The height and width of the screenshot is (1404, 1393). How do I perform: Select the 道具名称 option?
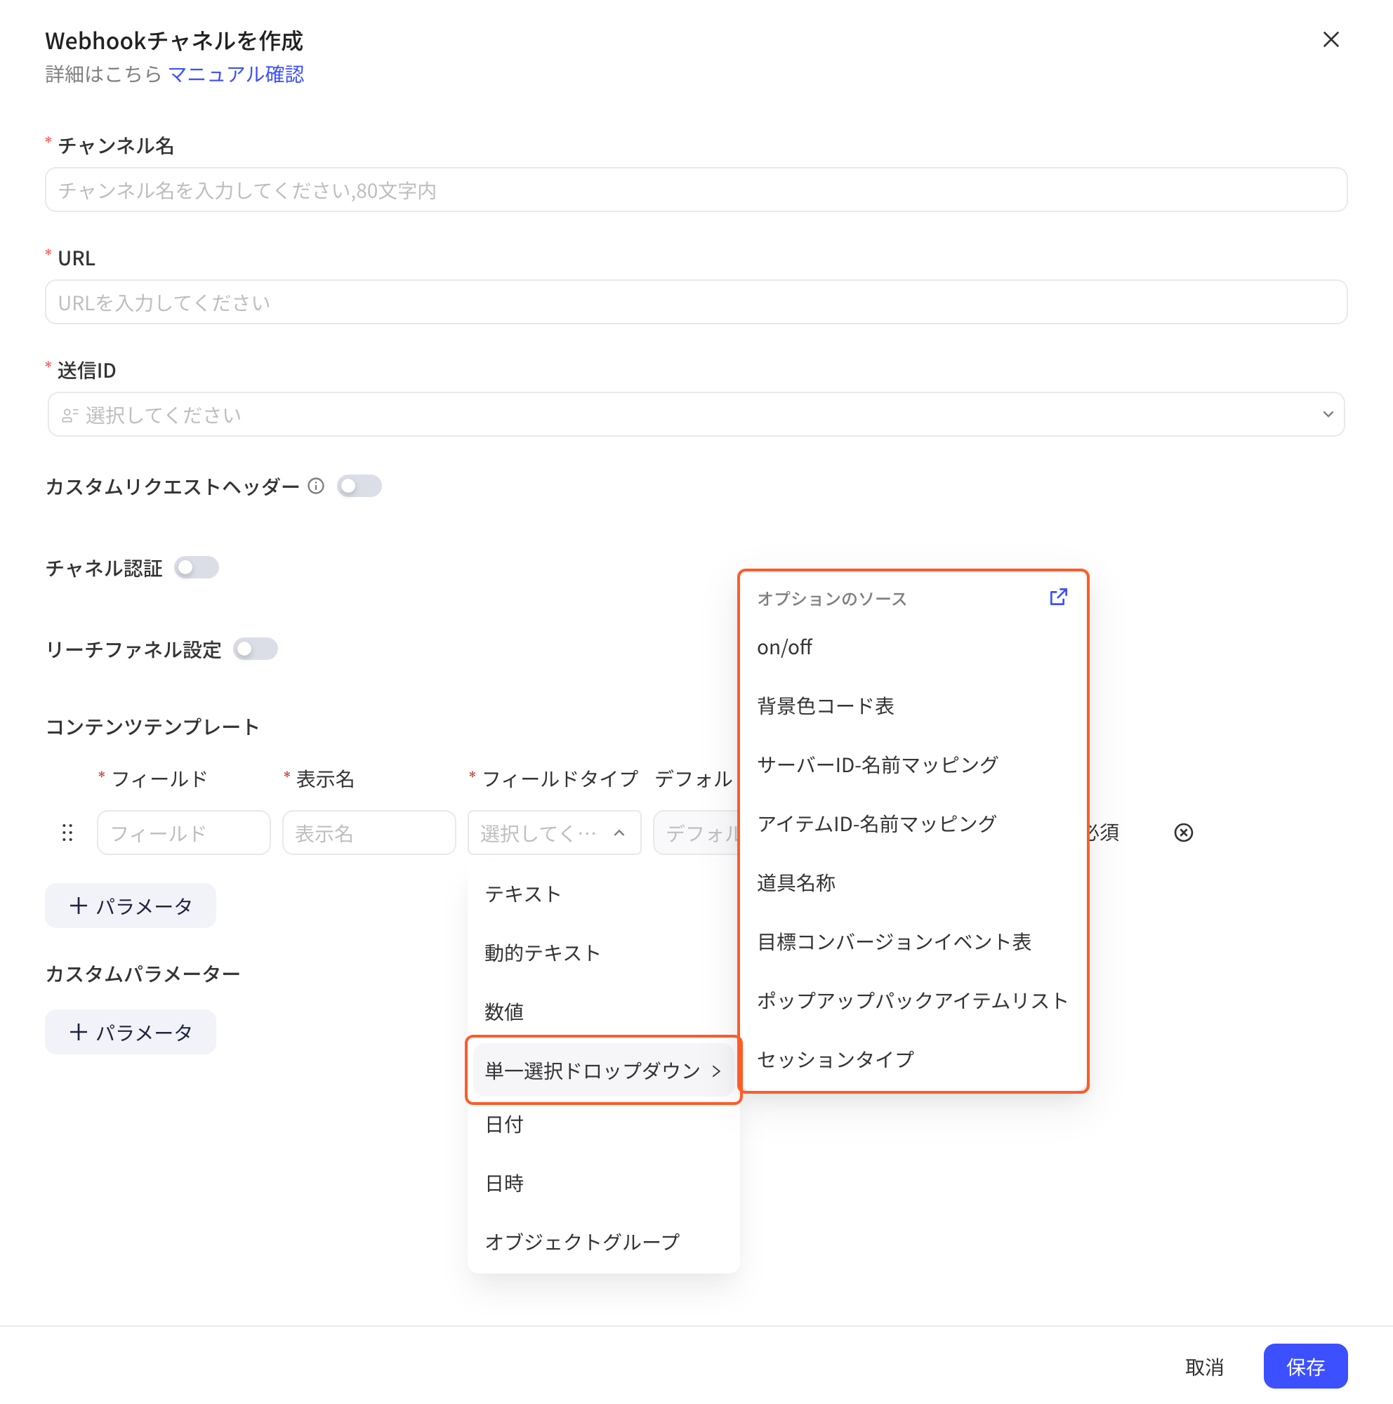(913, 883)
